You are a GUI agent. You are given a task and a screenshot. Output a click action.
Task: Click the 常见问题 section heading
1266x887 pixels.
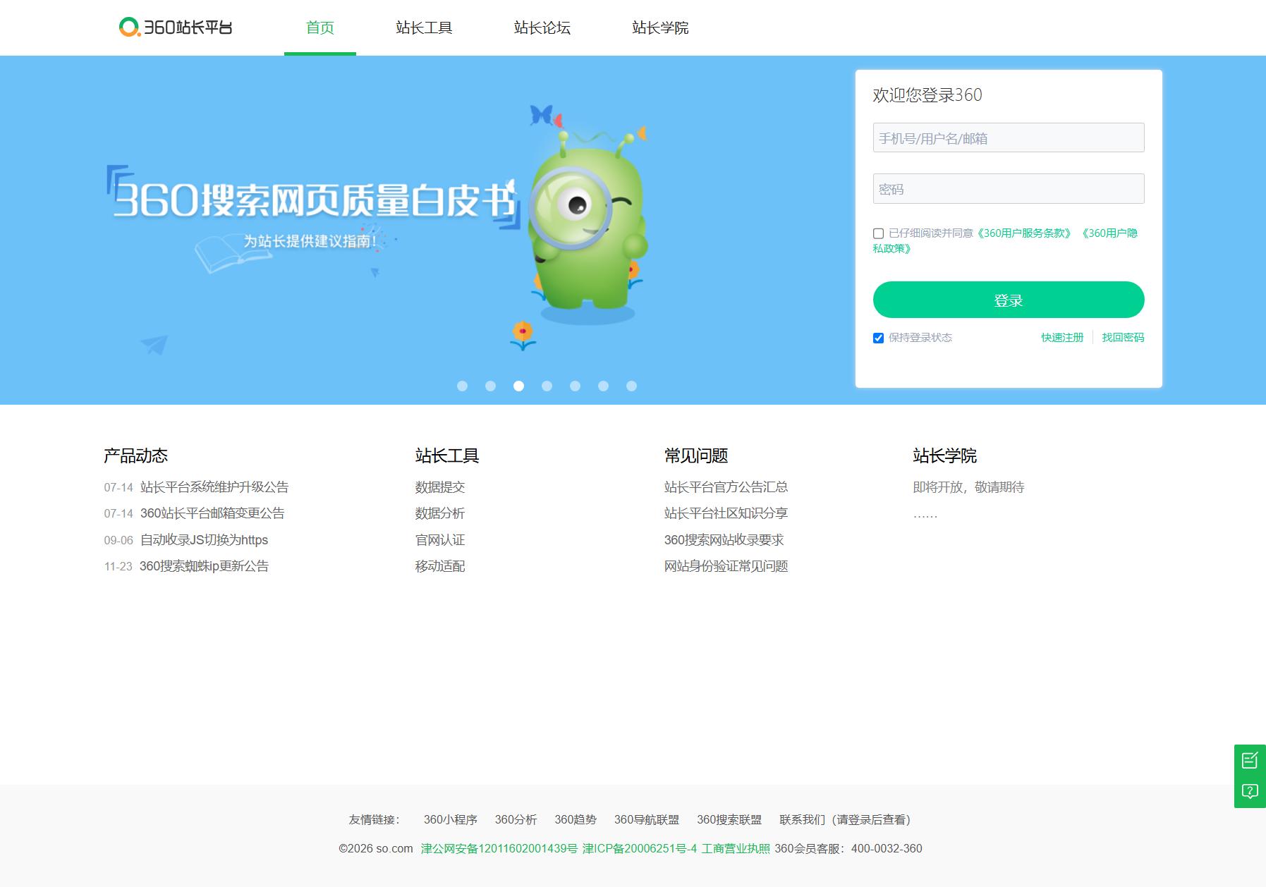tap(696, 455)
